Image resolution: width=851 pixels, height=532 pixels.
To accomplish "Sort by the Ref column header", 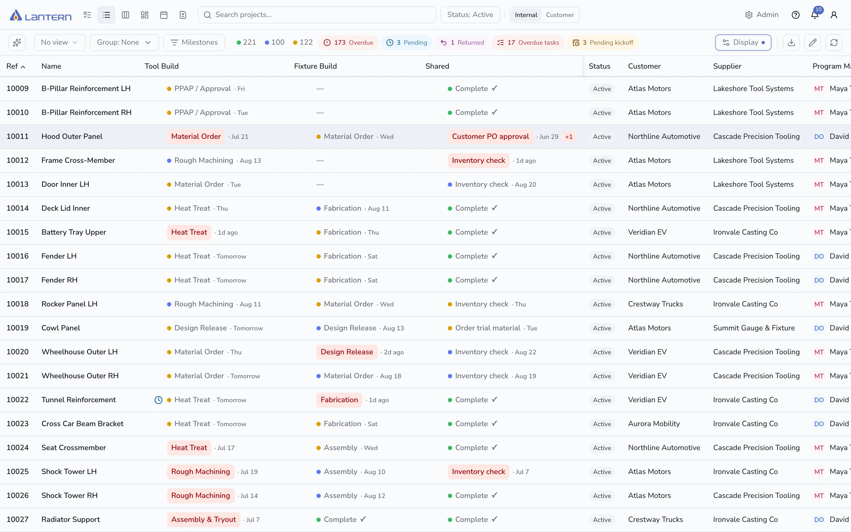I will (16, 66).
